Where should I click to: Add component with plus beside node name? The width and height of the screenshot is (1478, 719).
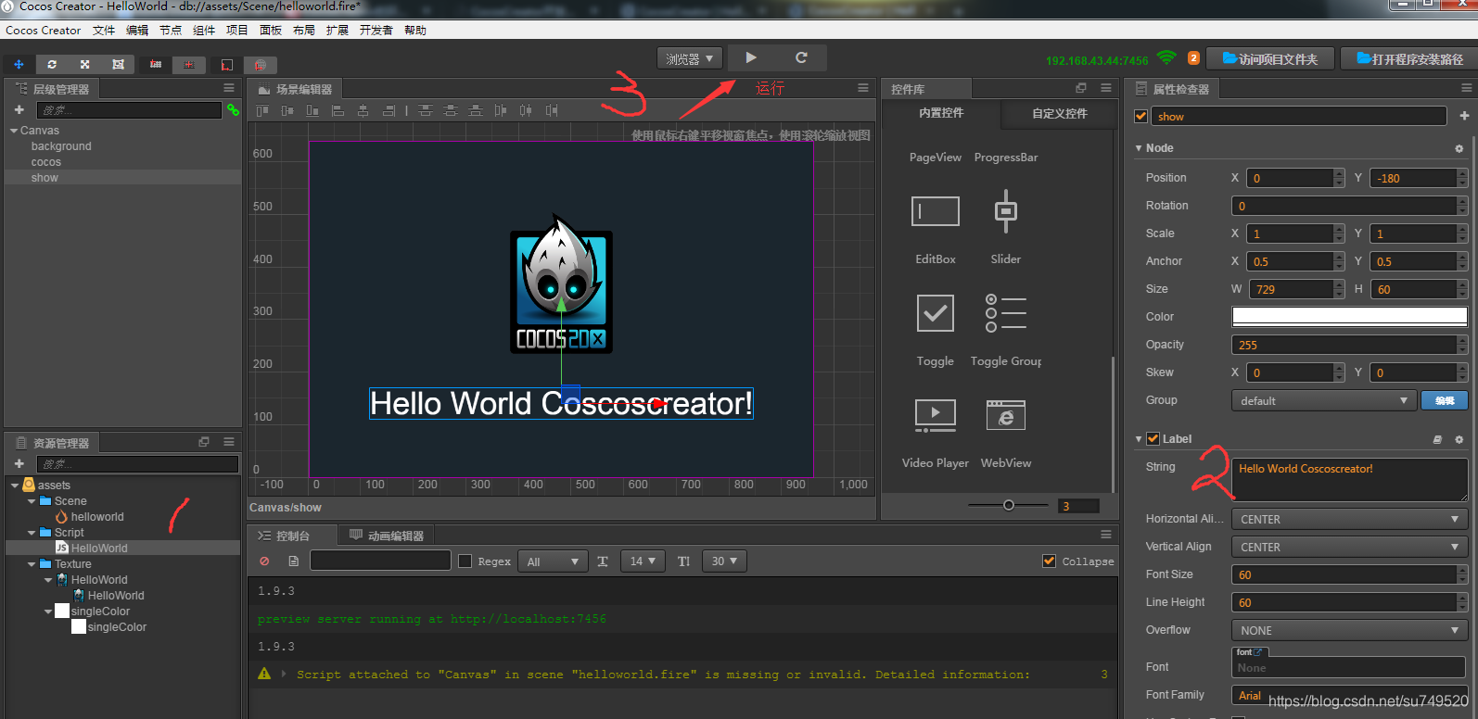tap(1464, 116)
